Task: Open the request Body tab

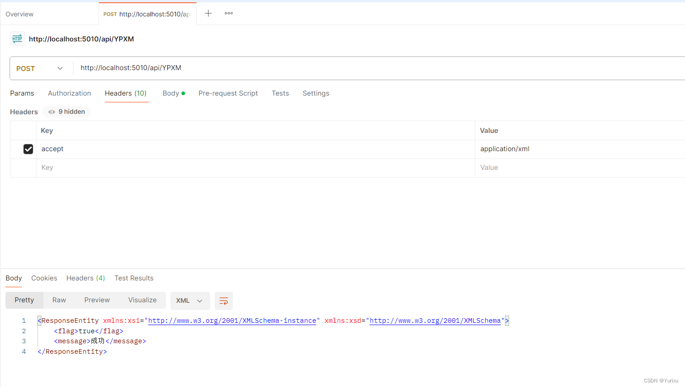Action: [174, 93]
